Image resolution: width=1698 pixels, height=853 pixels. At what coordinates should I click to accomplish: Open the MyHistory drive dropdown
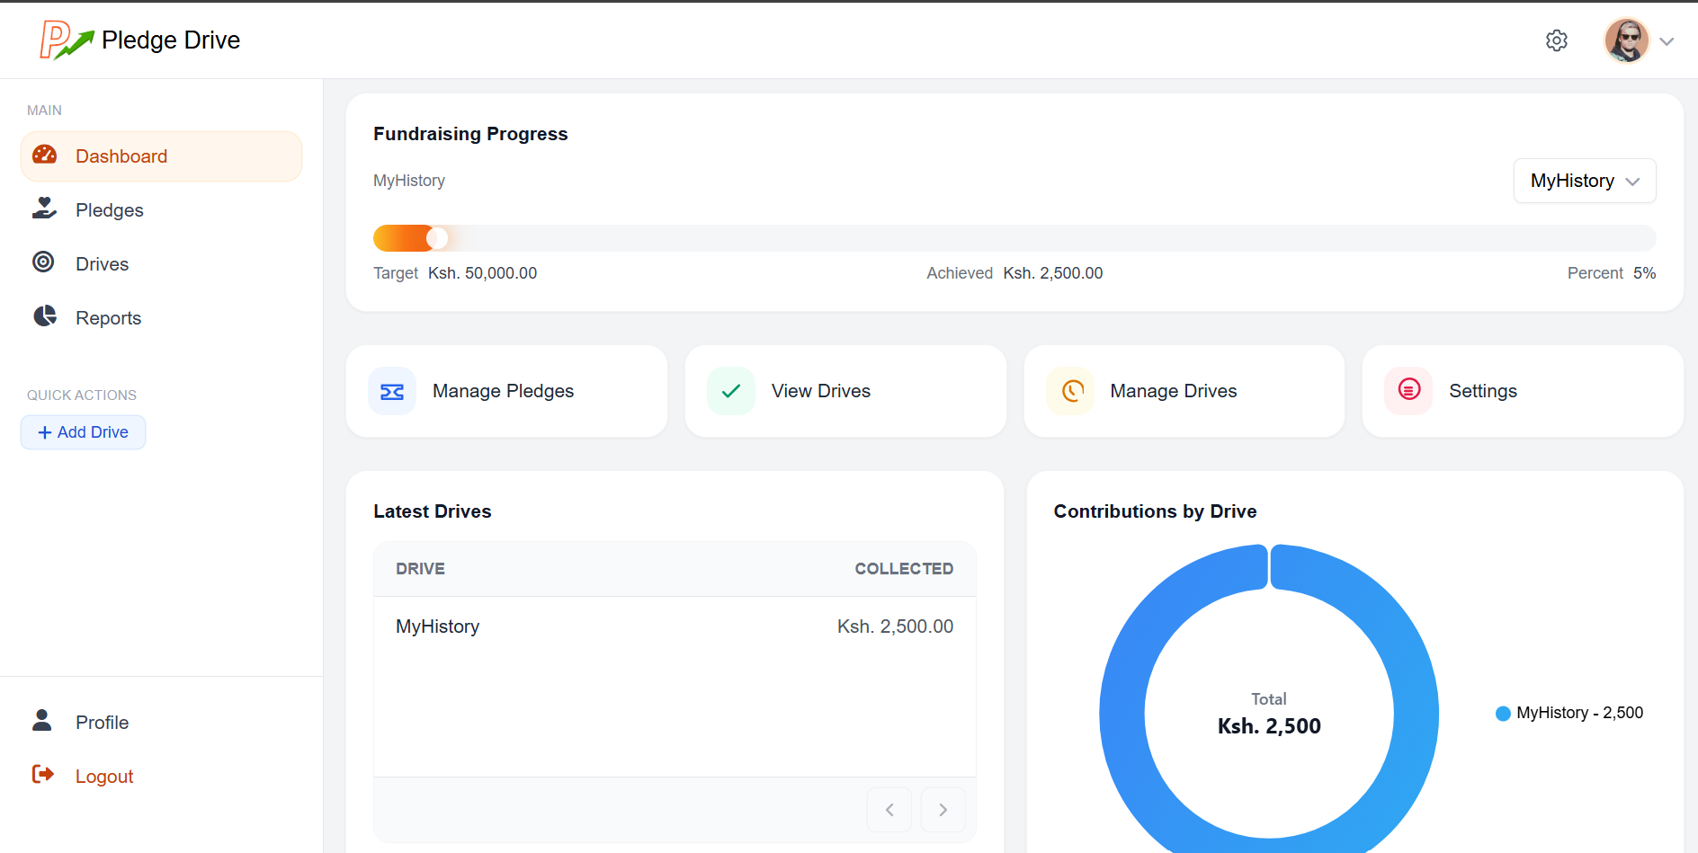pos(1584,181)
